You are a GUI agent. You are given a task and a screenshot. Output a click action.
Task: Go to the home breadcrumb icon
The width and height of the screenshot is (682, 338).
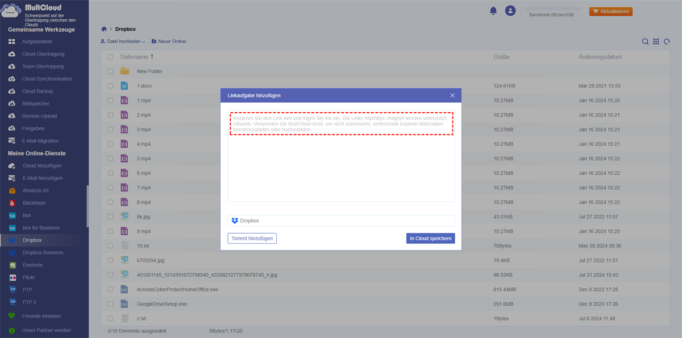coord(103,29)
